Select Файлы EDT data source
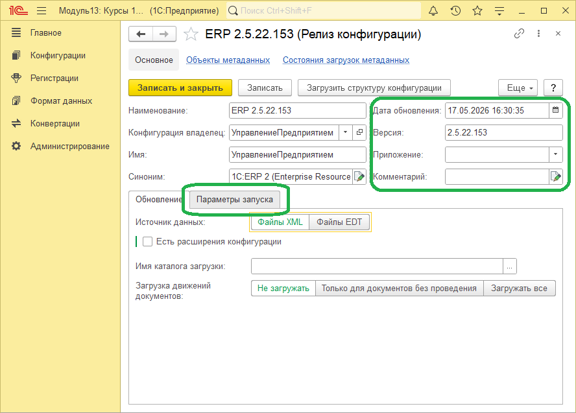The height and width of the screenshot is (413, 576). coord(339,222)
